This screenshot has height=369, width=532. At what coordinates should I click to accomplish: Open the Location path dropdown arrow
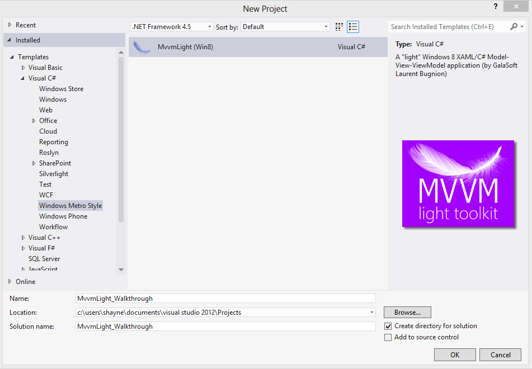click(x=372, y=313)
